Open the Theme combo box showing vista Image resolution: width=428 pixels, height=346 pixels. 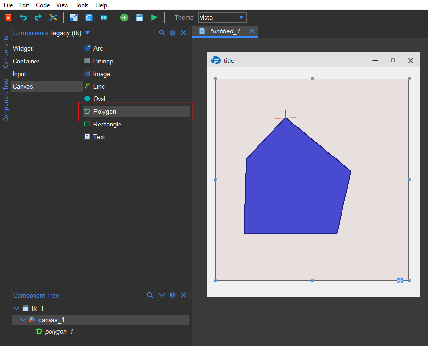point(222,18)
